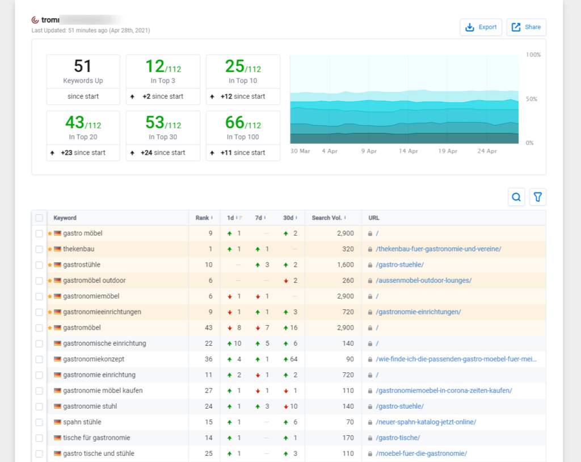
Task: Check the box for gastronomiemöbel row
Action: (39, 296)
